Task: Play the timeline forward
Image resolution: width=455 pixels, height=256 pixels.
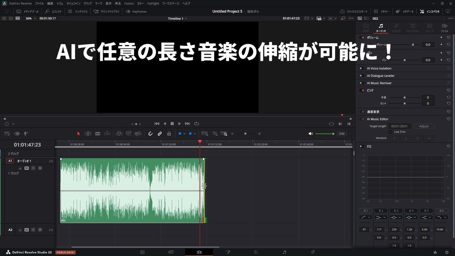Action: 180,124
